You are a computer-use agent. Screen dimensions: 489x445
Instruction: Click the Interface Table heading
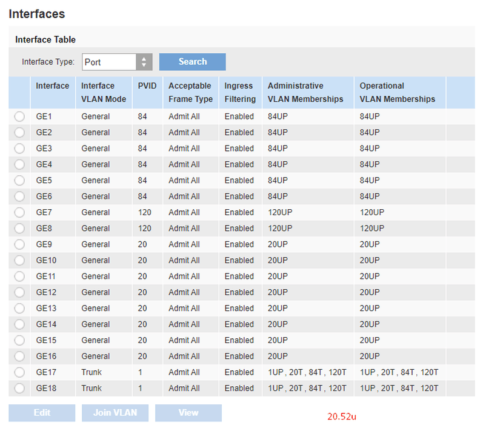point(45,39)
